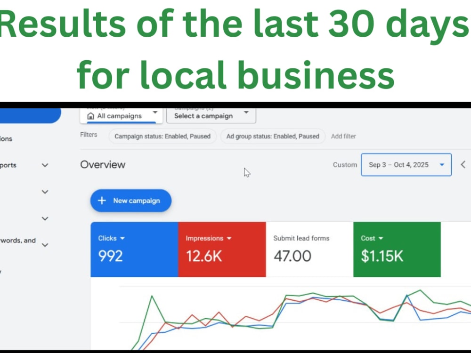The image size is (471, 353).
Task: Click the Overview heading
Action: coord(103,164)
